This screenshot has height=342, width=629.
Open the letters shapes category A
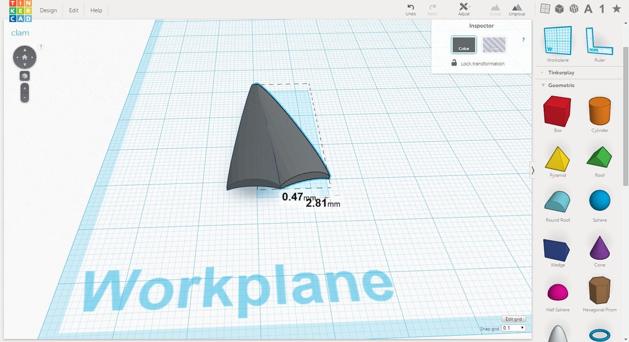(x=588, y=9)
